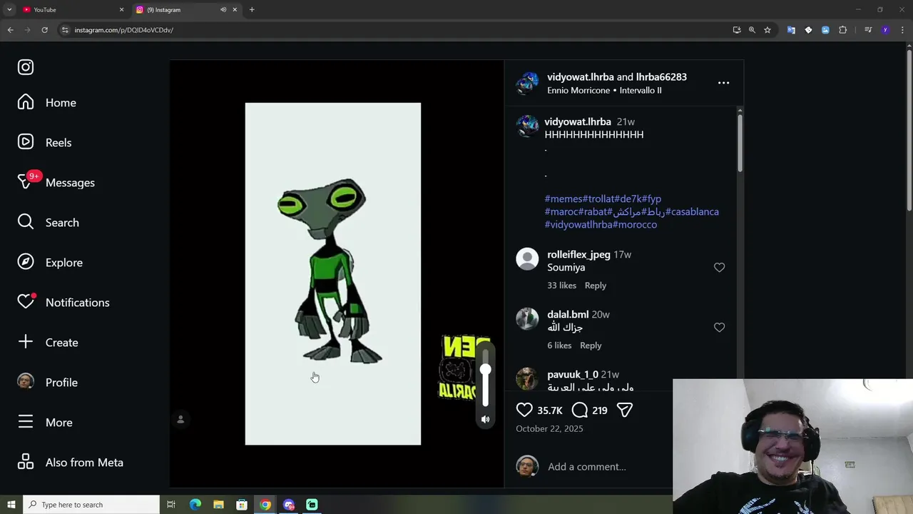Open dalal.bml's profile
This screenshot has height=514, width=913.
[x=568, y=315]
